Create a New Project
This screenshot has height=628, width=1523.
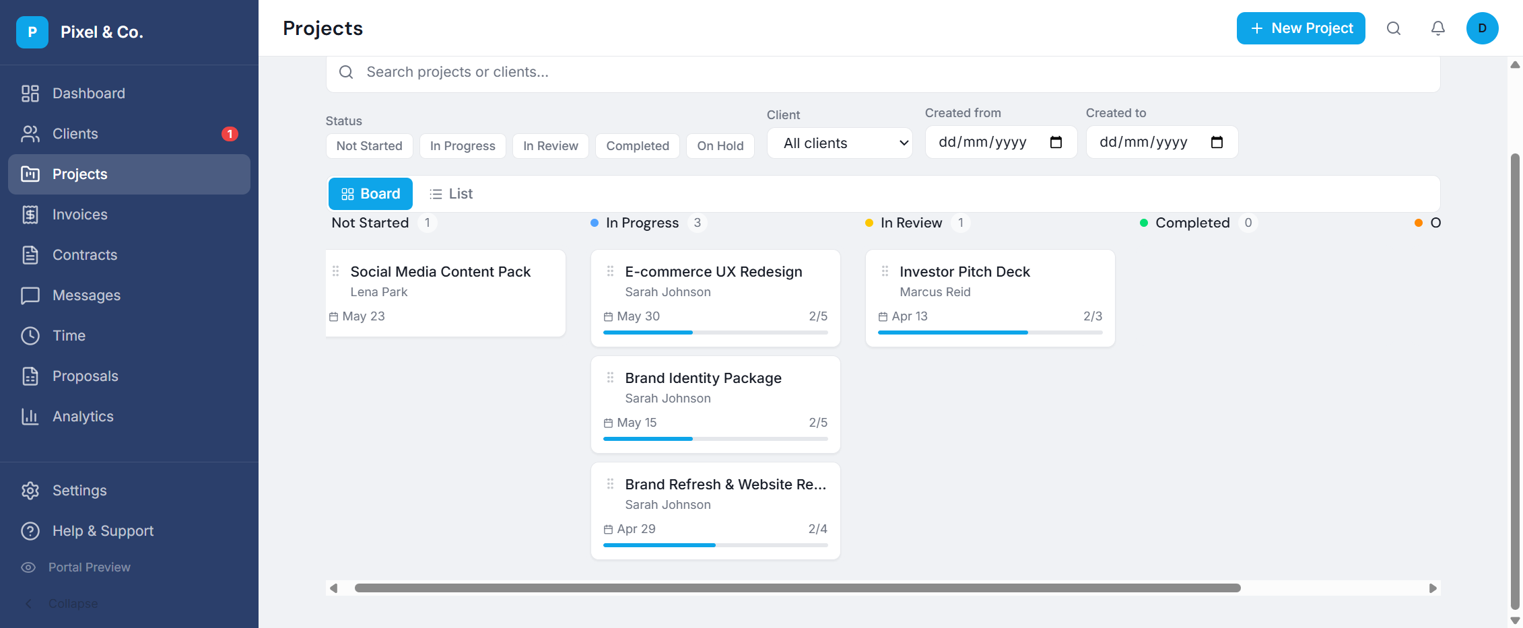point(1301,28)
